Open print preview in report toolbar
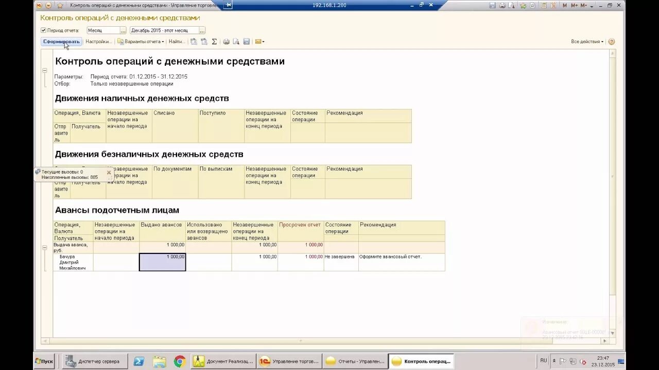This screenshot has width=659, height=370. 236,42
